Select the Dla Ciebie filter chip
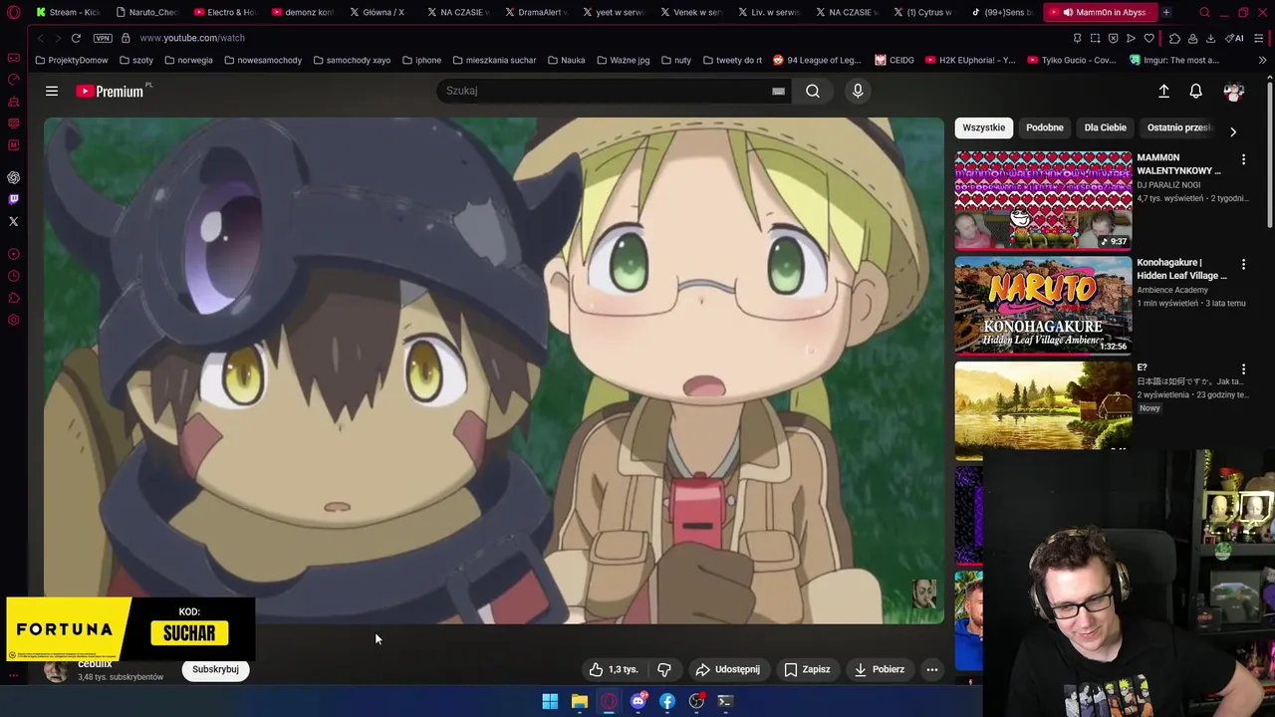This screenshot has height=717, width=1275. pos(1106,127)
